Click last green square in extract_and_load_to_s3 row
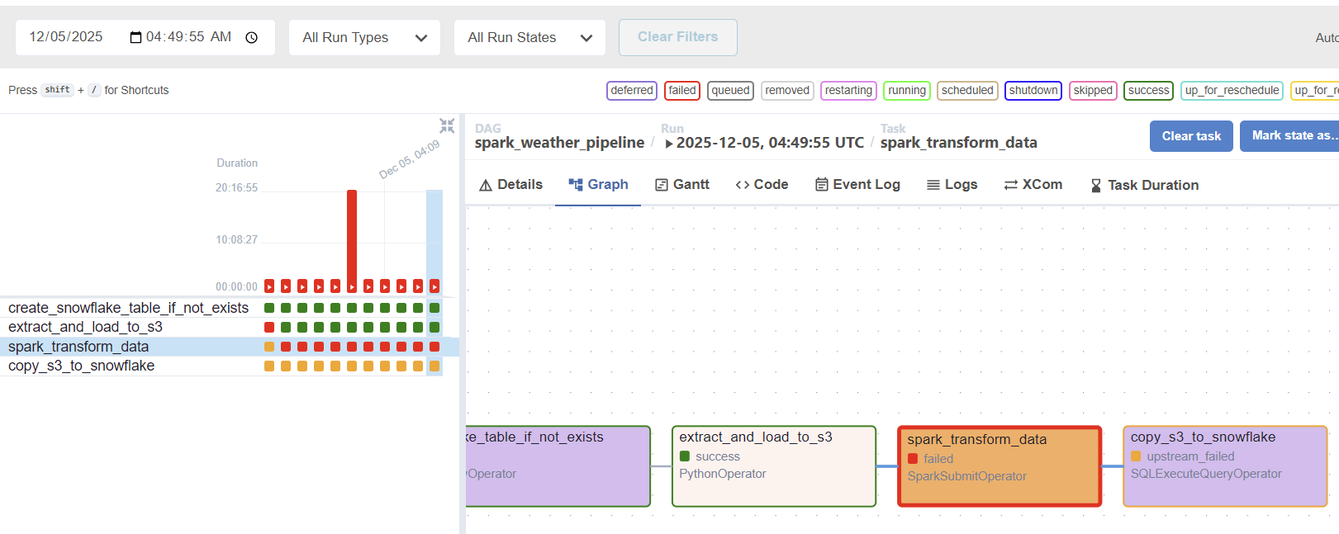The width and height of the screenshot is (1339, 534). (434, 327)
